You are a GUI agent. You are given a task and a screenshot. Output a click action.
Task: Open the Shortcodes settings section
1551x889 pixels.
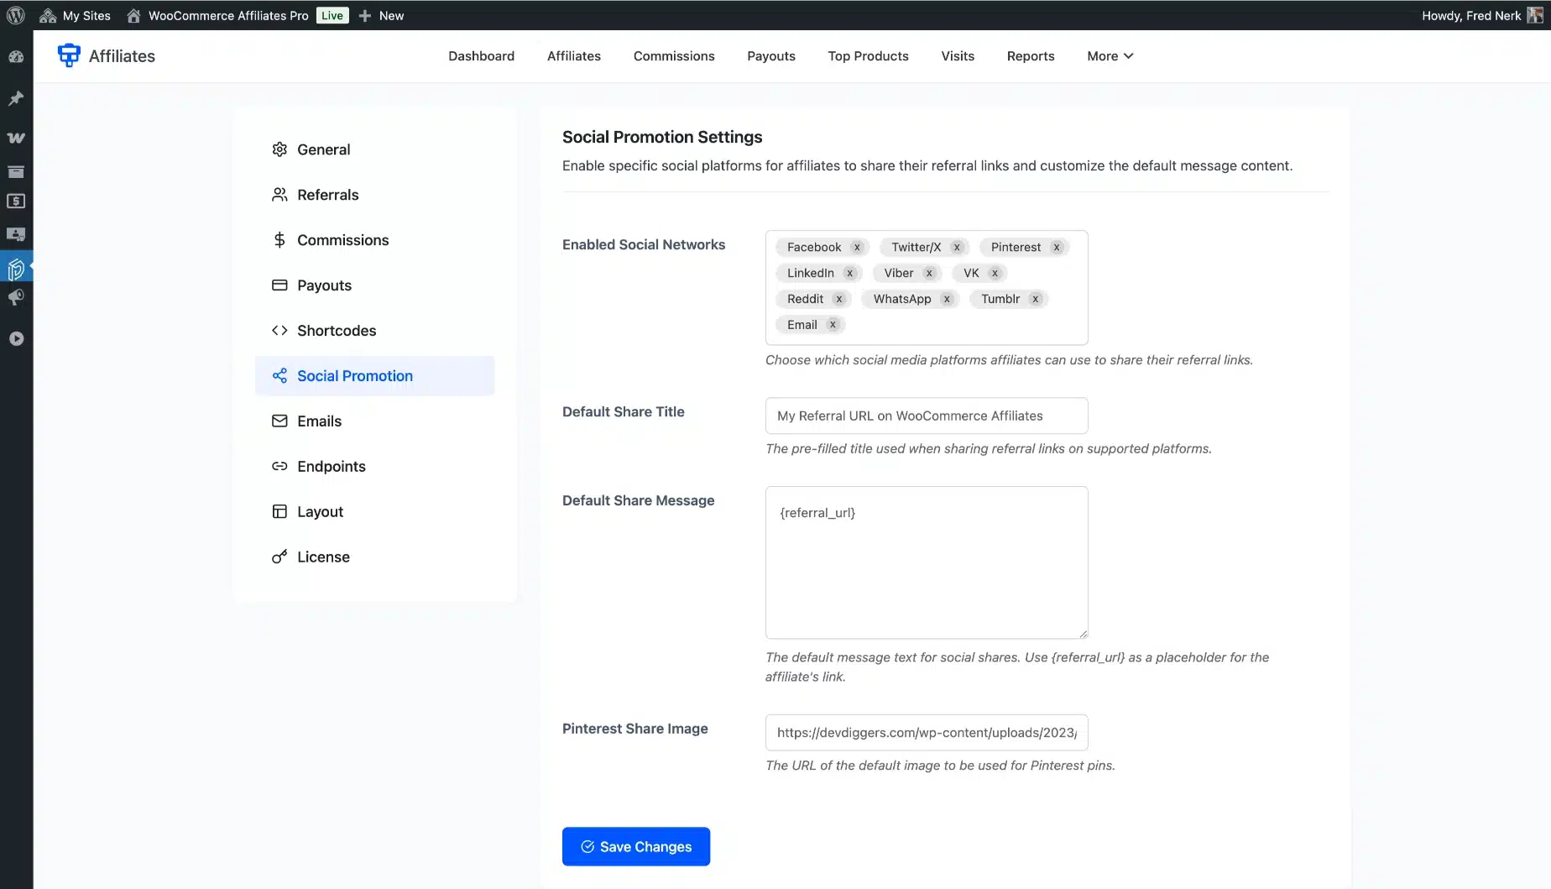[x=336, y=331]
